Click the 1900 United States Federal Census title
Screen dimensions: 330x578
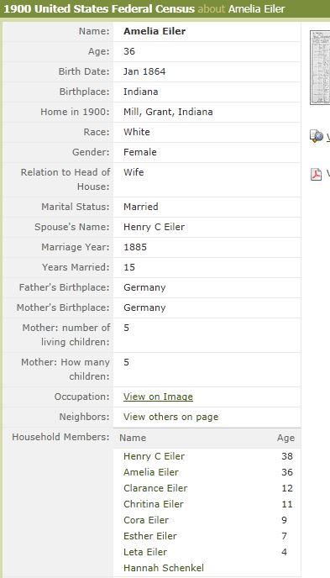[99, 9]
